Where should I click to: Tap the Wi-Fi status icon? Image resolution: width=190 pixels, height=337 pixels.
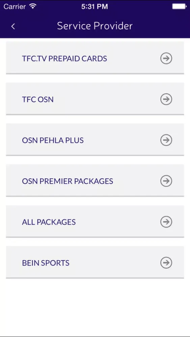[x=33, y=6]
